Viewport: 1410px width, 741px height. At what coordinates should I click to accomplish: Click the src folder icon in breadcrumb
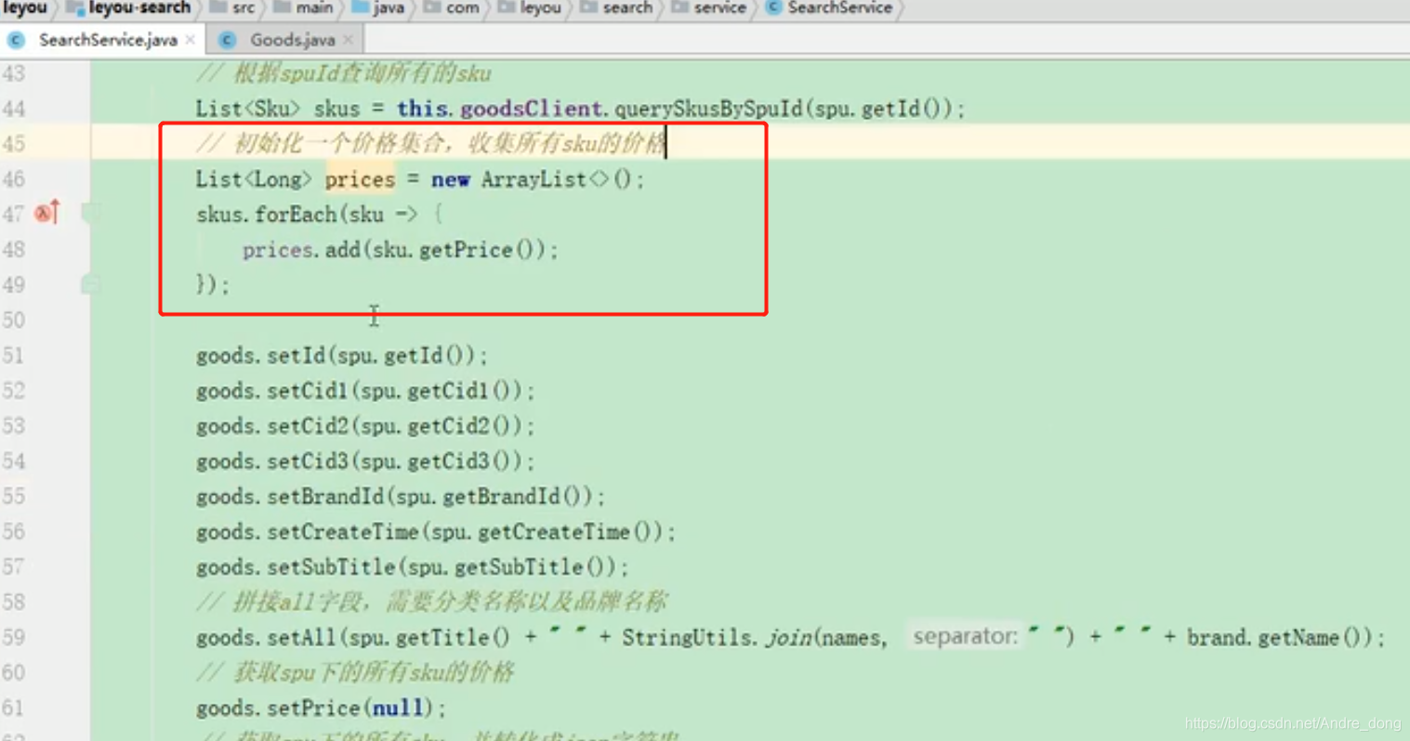tap(218, 7)
